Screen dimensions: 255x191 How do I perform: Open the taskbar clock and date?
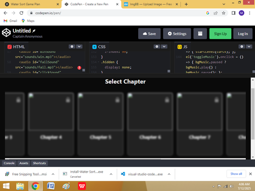click(244, 186)
